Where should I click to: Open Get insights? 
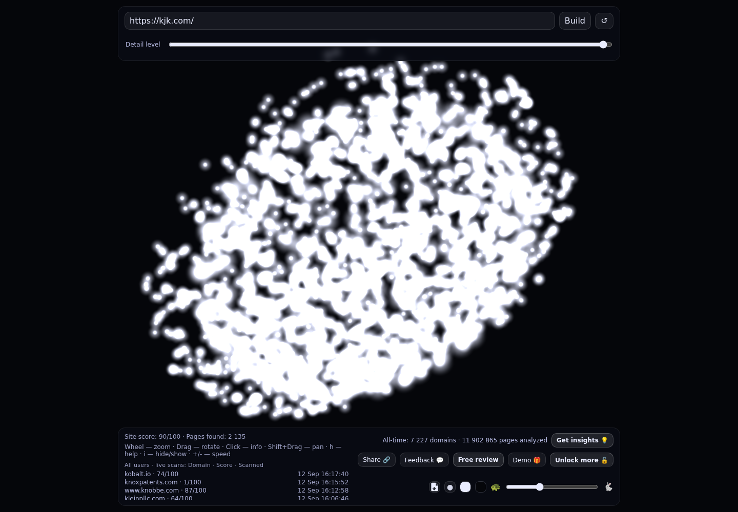tap(582, 440)
